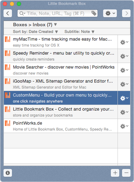
Task: Select the iGooMap bookmark title
Action: point(63,81)
